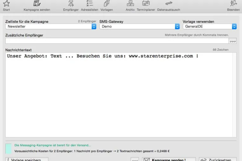Focus the Zusätzliche Empfänger input field

click(x=117, y=41)
